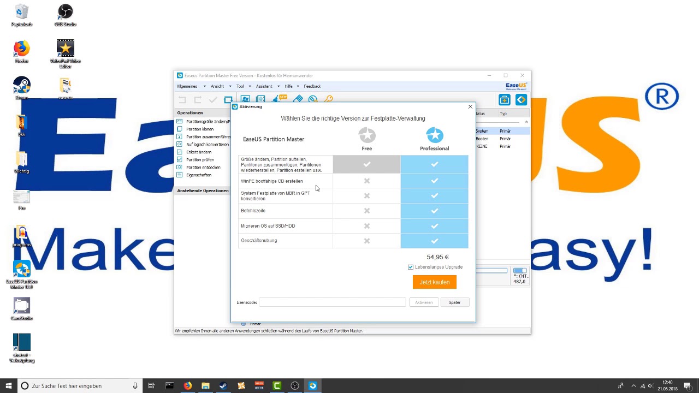
Task: Expand the Hilfe menu dropdown arrow
Action: pos(298,86)
